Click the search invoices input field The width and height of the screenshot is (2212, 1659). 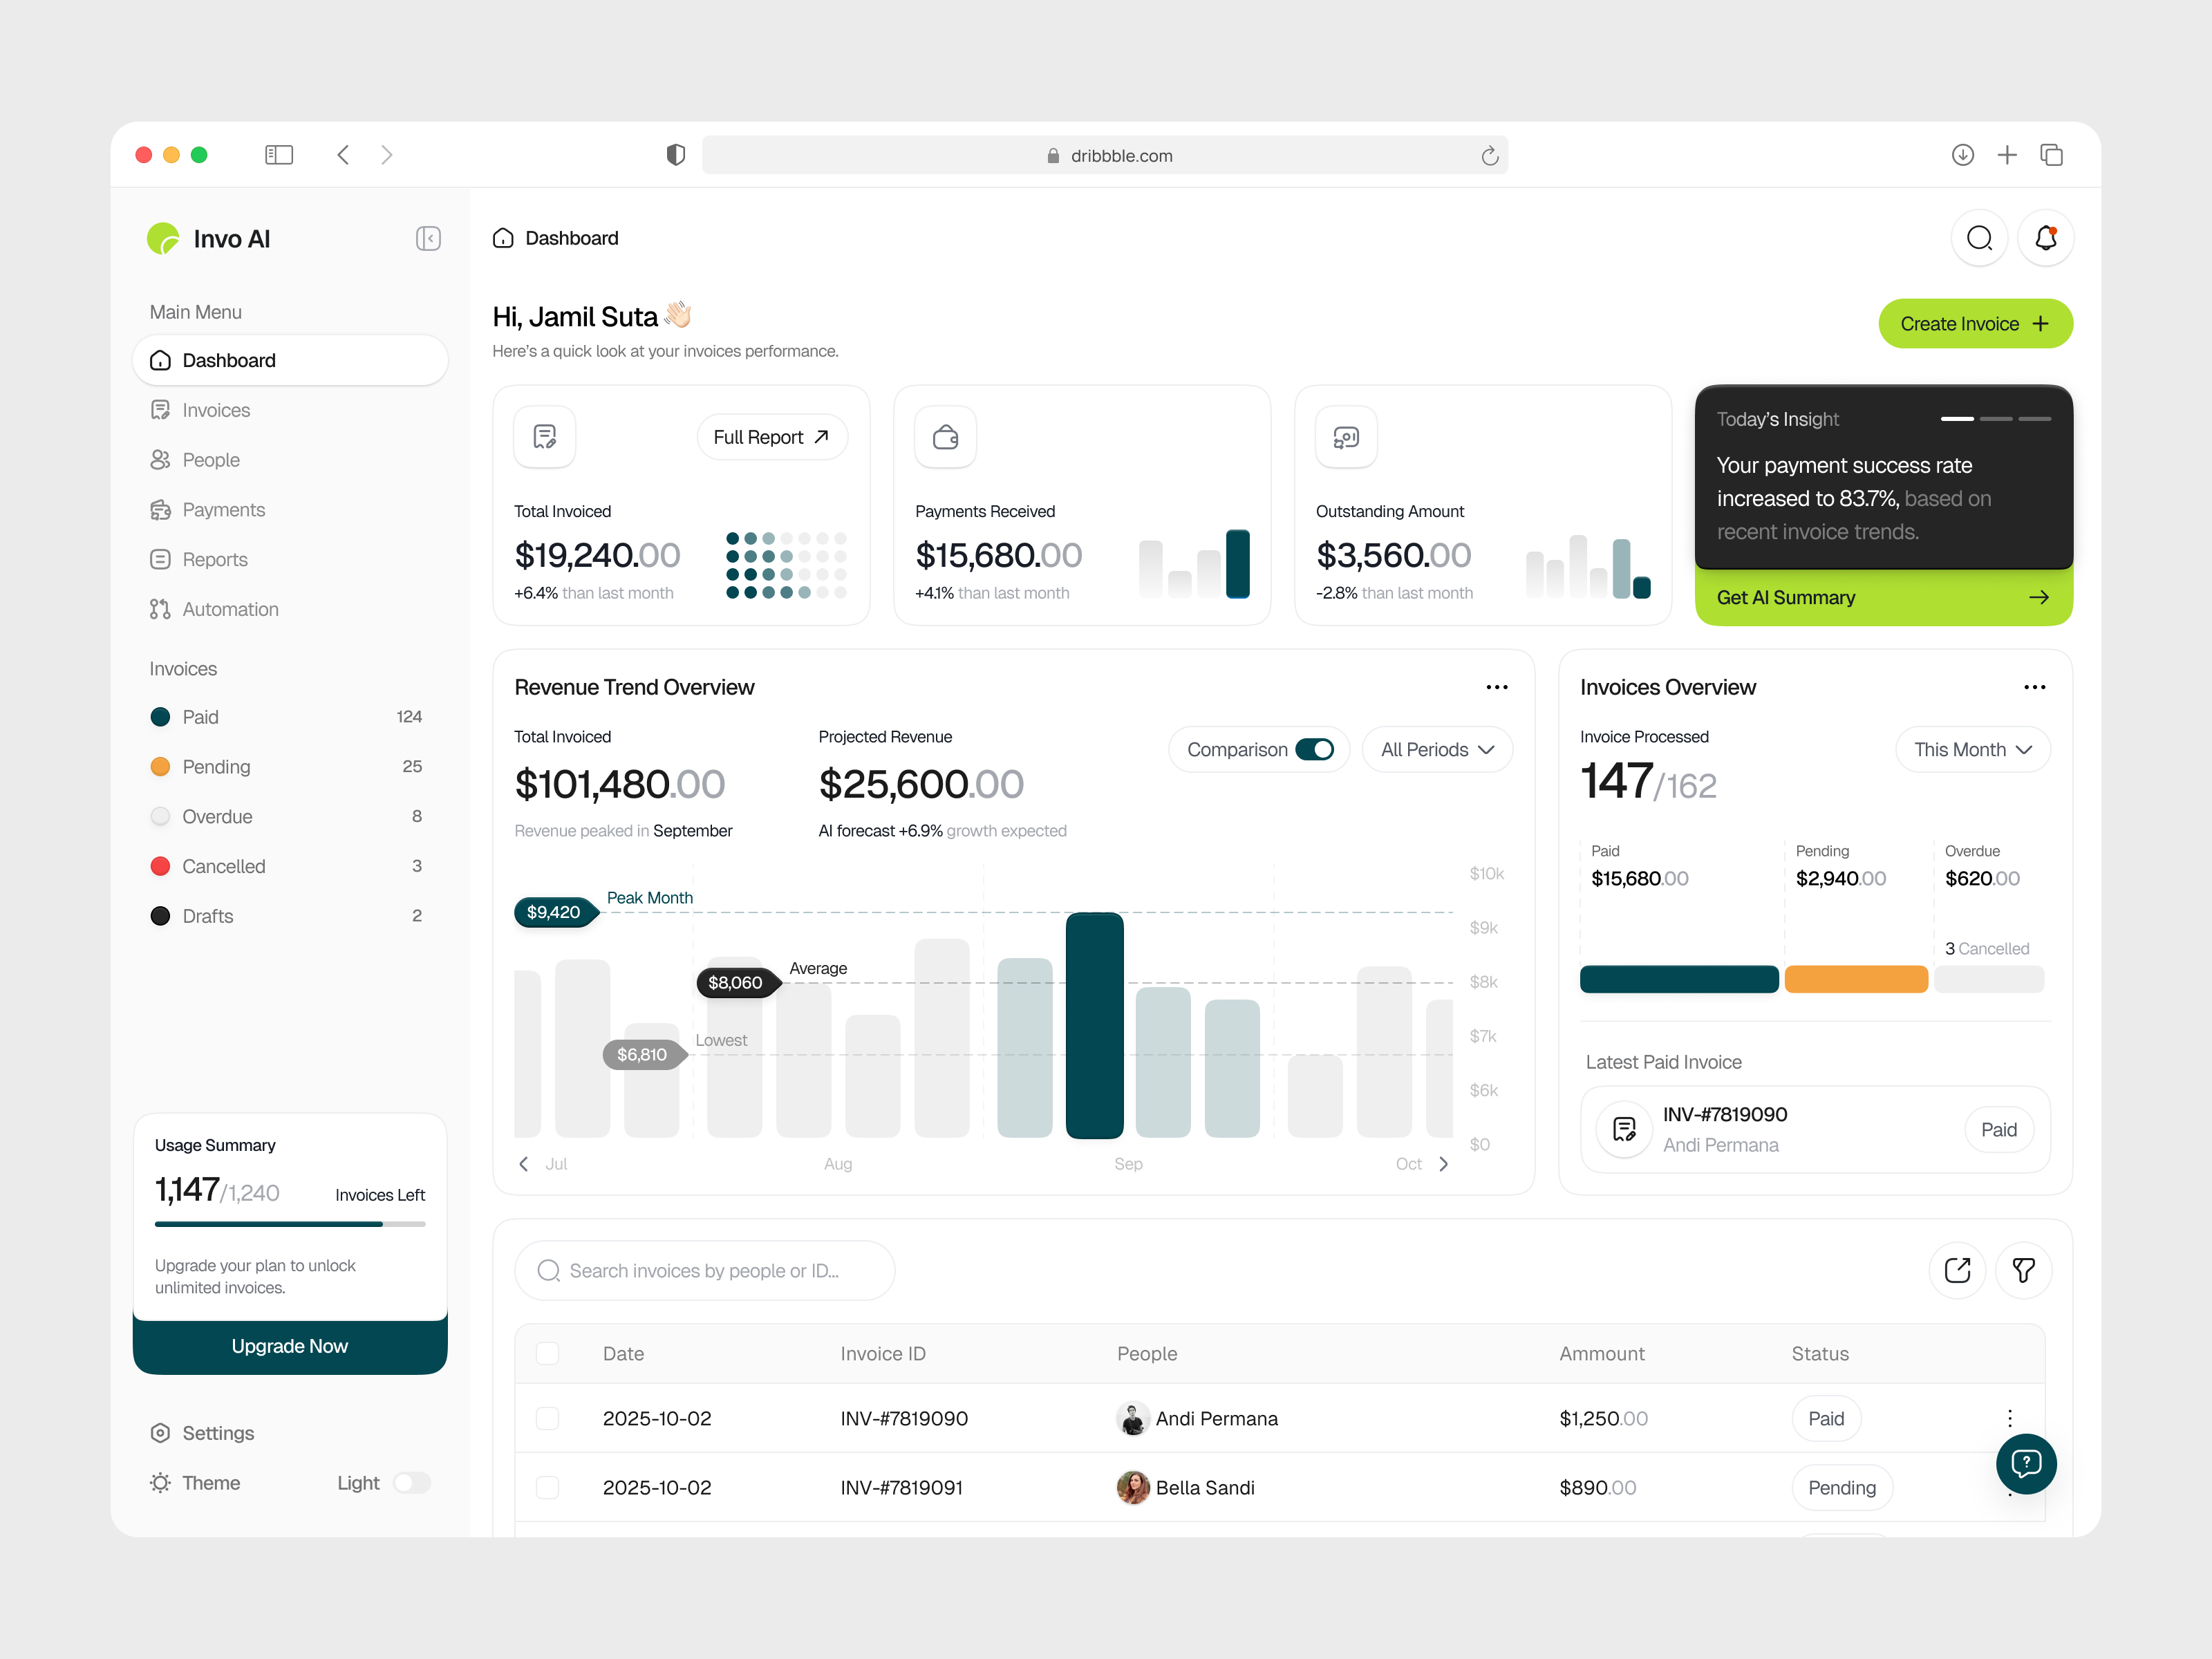point(705,1270)
